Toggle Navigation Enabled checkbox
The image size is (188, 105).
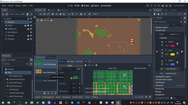[x=171, y=98]
